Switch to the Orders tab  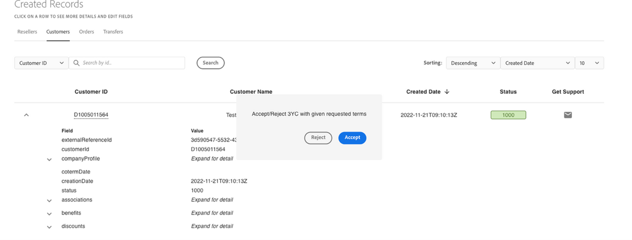coord(86,32)
